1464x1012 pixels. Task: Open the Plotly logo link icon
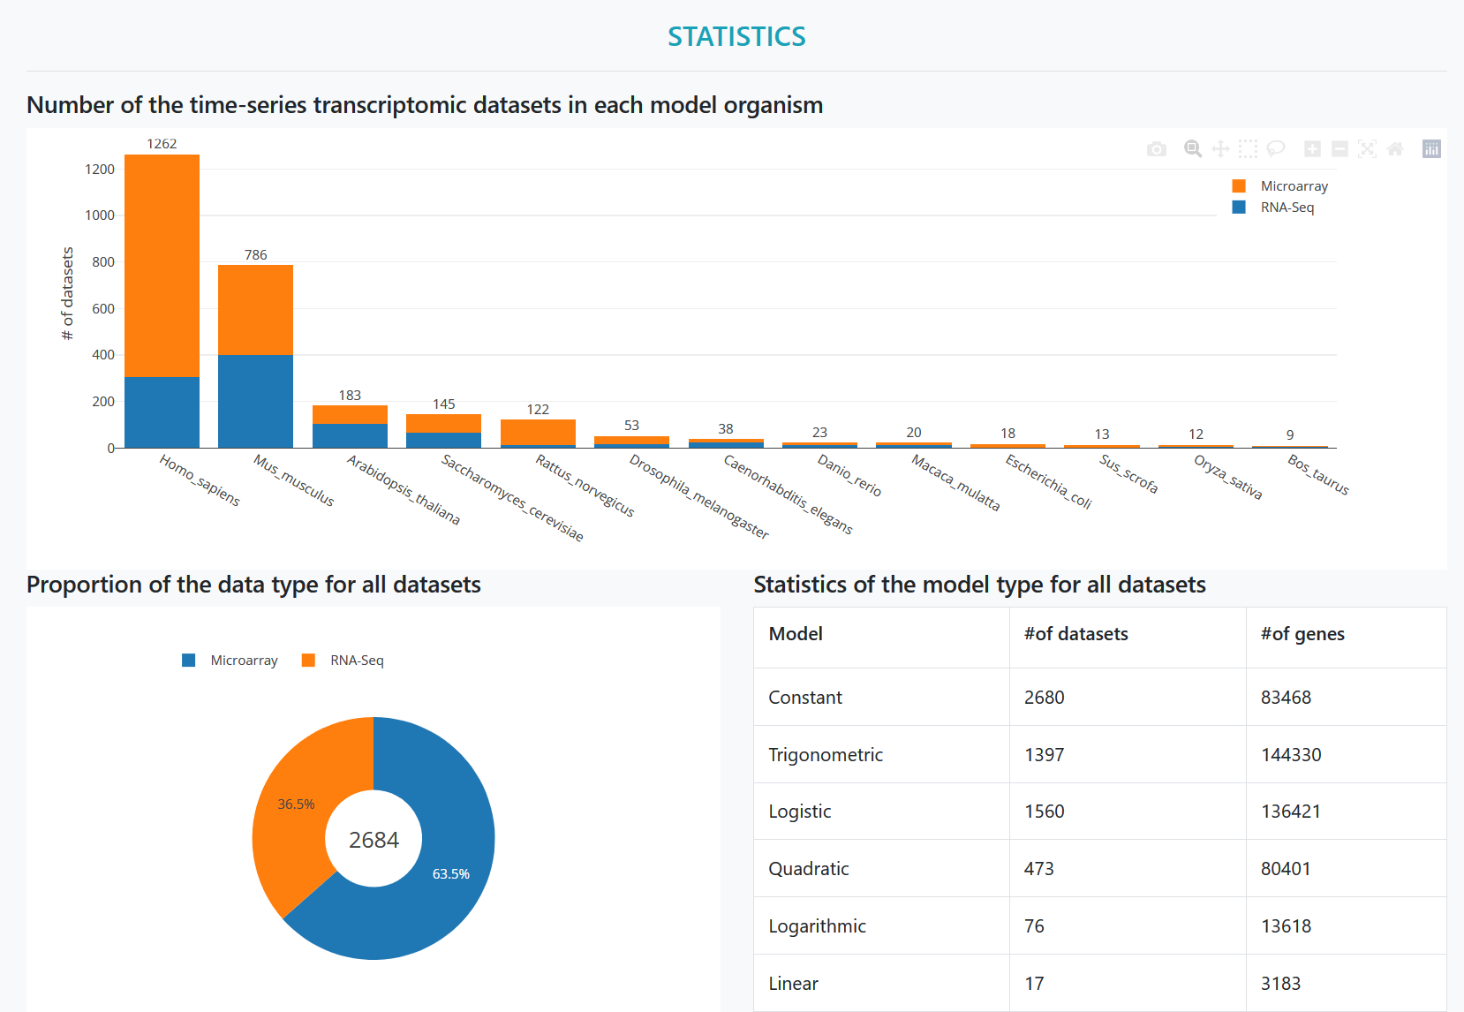1431,149
